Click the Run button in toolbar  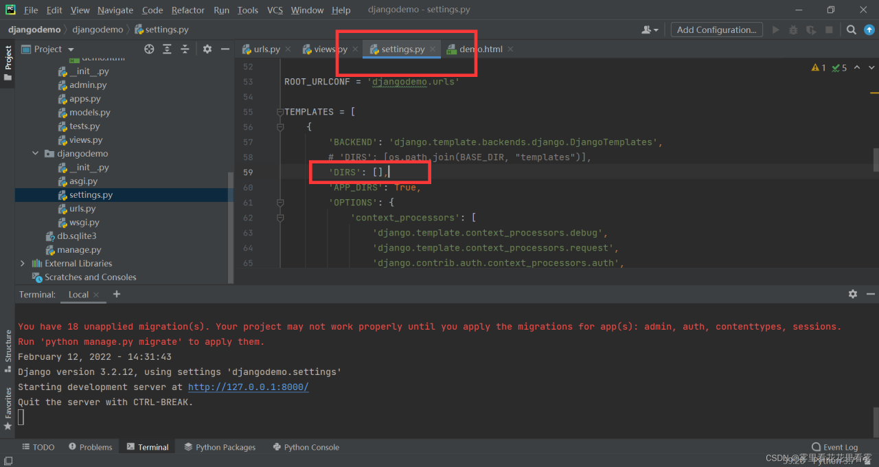(x=776, y=30)
